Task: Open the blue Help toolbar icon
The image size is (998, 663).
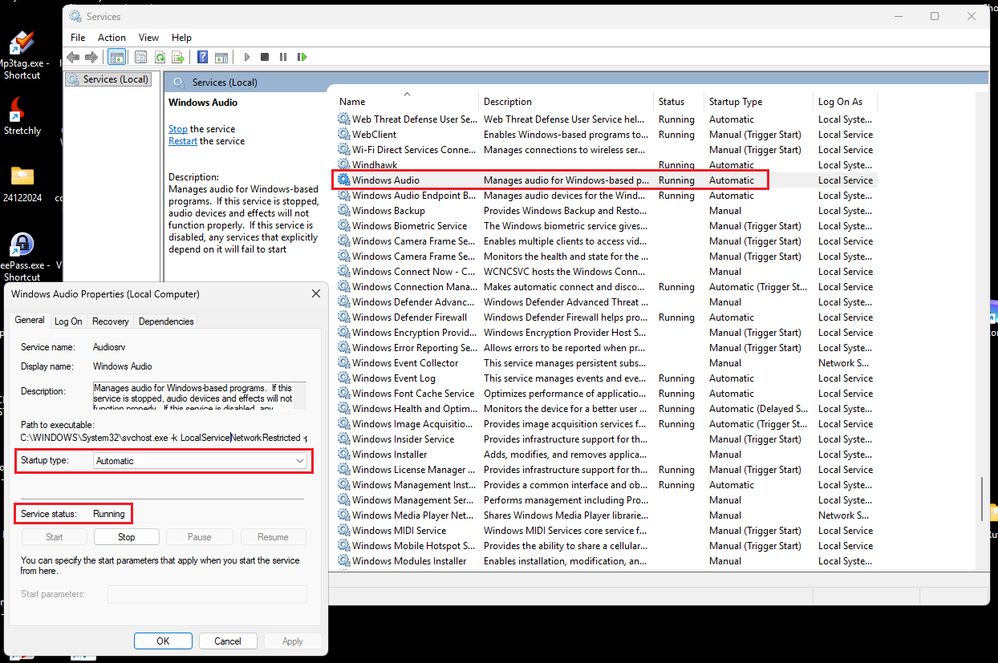Action: click(203, 57)
